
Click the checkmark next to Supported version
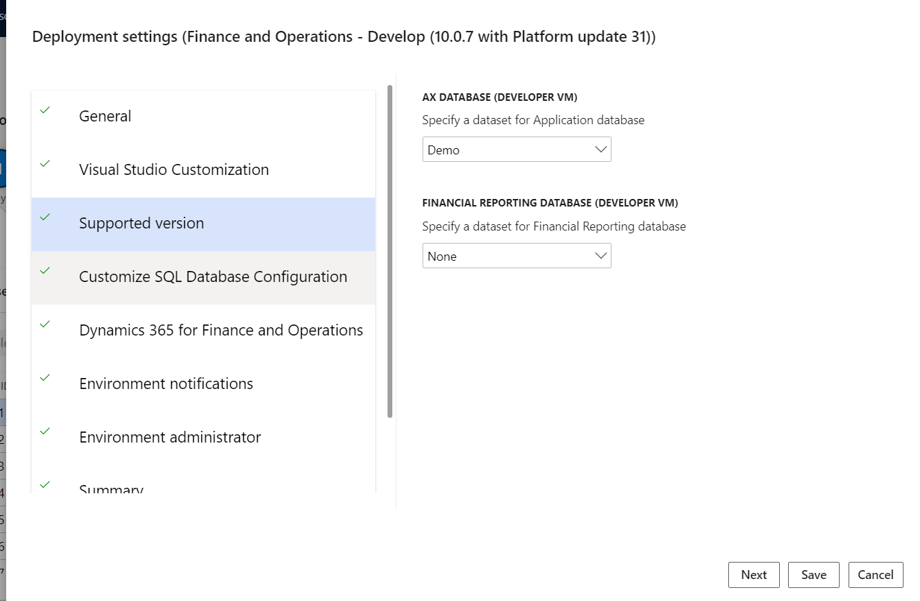[x=45, y=217]
